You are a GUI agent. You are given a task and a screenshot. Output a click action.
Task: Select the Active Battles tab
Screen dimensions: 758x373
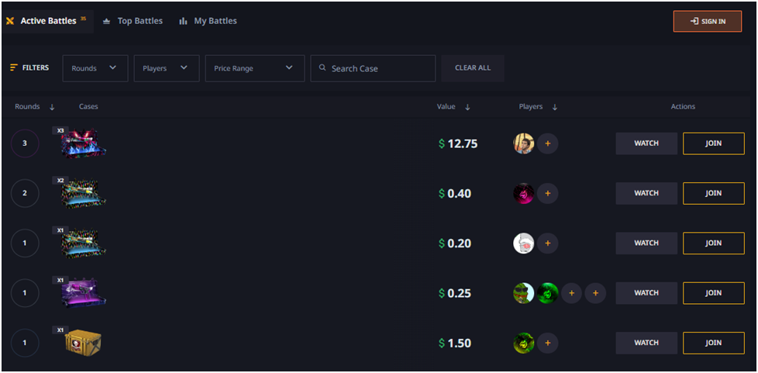pyautogui.click(x=47, y=21)
